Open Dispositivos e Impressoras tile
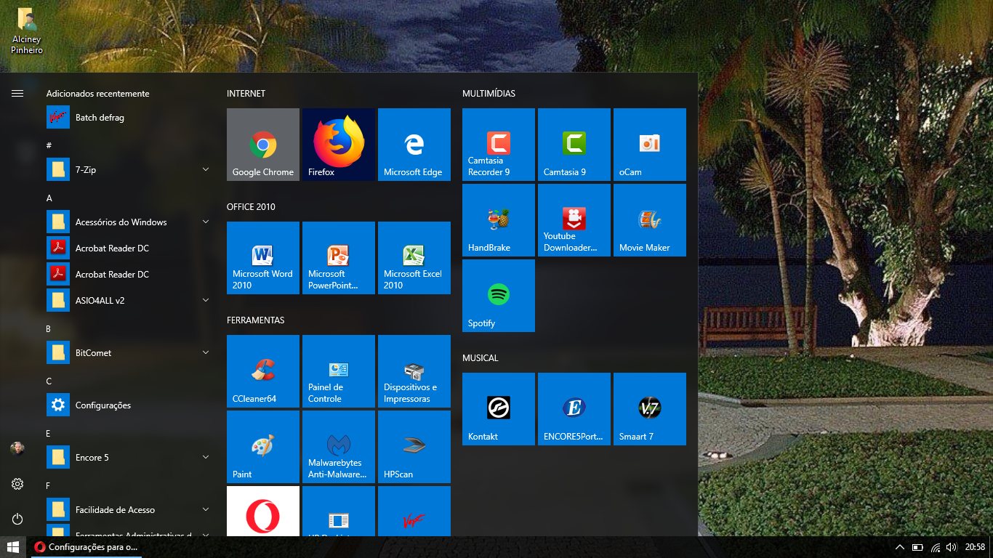 coord(414,371)
